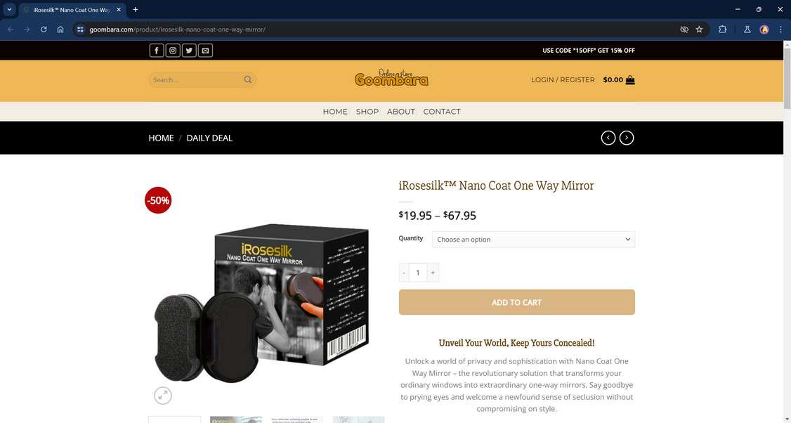The height and width of the screenshot is (423, 791).
Task: Go to previous product arrow
Action: pos(608,138)
